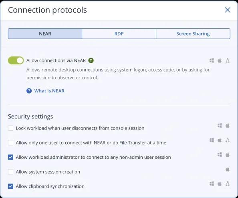The width and height of the screenshot is (238, 198).
Task: Click Linux icon in Allow connections via NEAR row
Action: [x=228, y=60]
